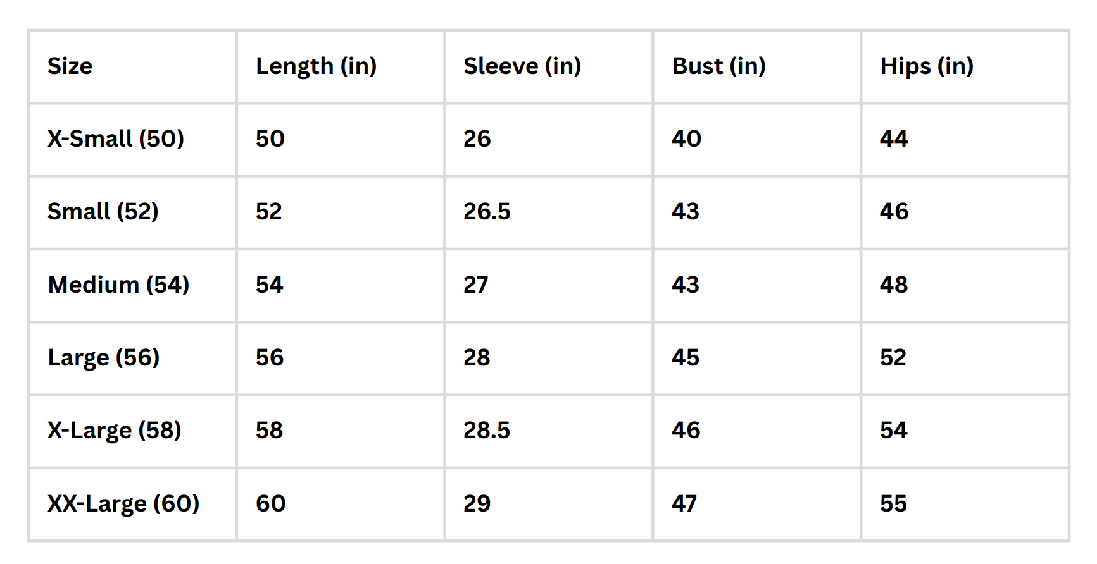Image resolution: width=1097 pixels, height=564 pixels.
Task: Click bust value 45 for Large
Action: [x=686, y=358]
